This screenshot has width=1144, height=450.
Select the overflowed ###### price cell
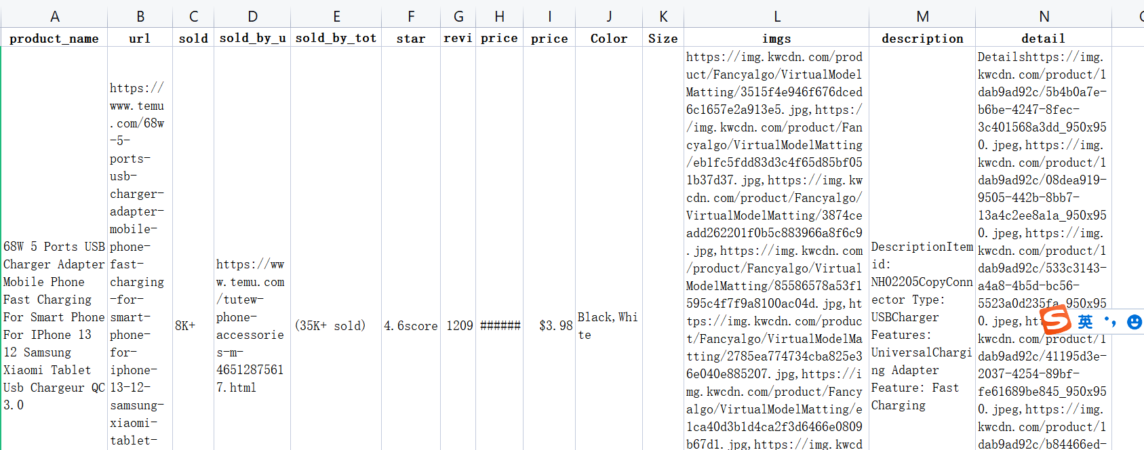tap(500, 326)
